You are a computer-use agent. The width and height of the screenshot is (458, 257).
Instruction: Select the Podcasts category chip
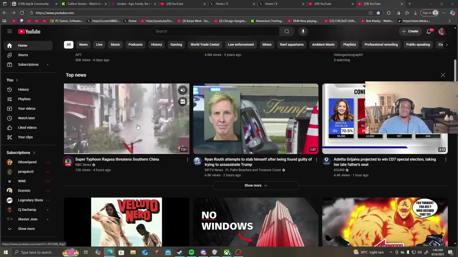tap(136, 45)
